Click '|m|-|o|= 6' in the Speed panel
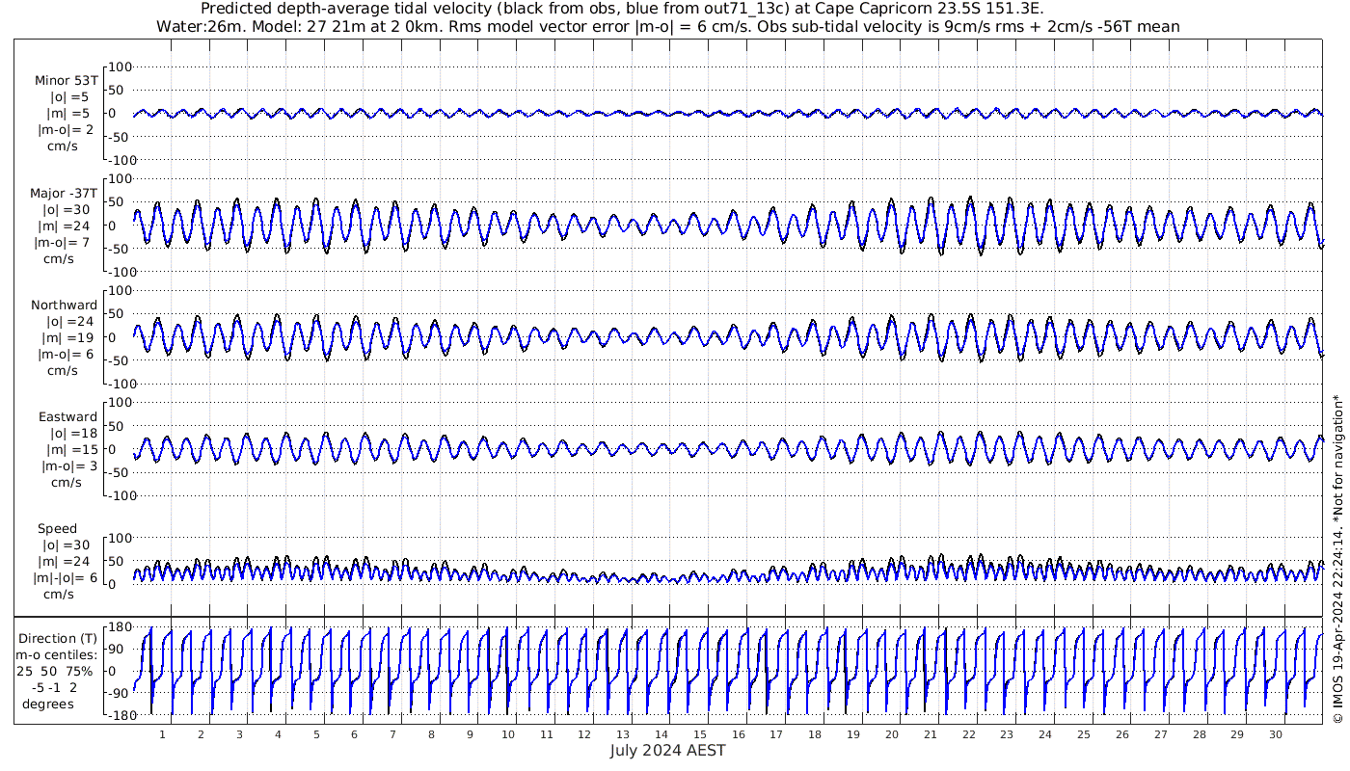The width and height of the screenshot is (1350, 771). pyautogui.click(x=66, y=578)
